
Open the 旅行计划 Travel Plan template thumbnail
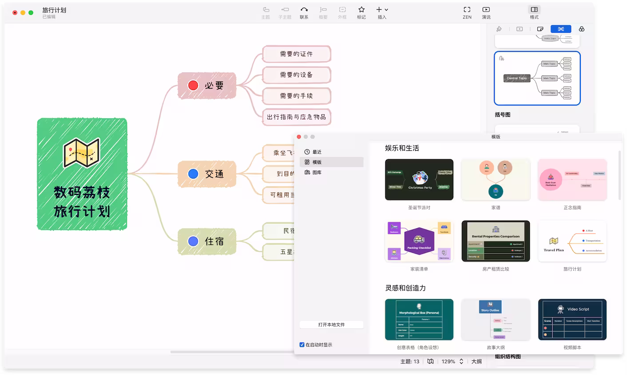pos(572,241)
